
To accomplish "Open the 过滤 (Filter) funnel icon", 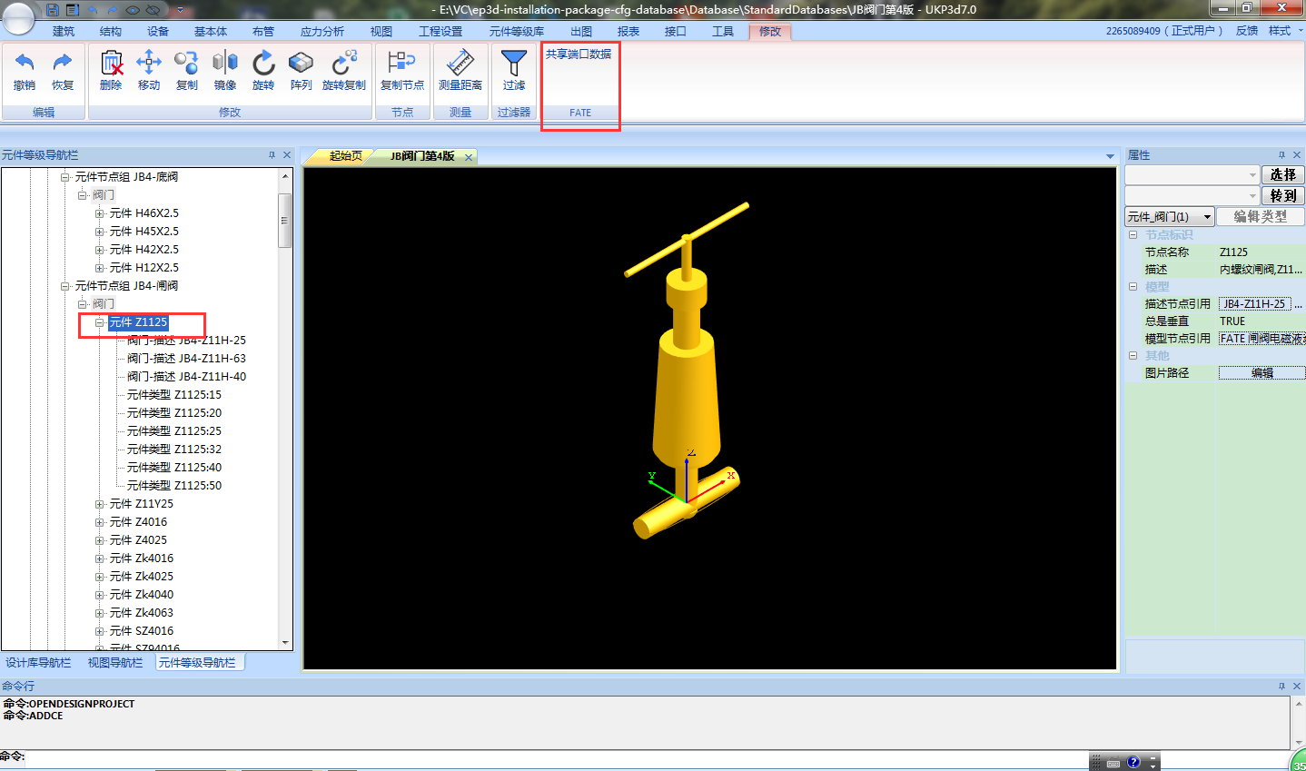I will [514, 64].
